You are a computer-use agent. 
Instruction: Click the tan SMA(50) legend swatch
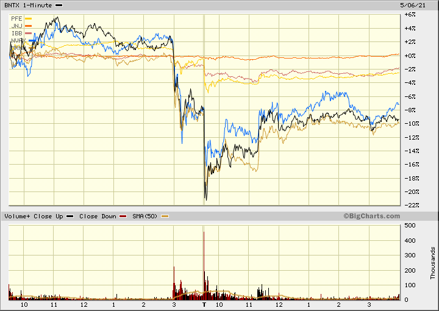pyautogui.click(x=165, y=216)
